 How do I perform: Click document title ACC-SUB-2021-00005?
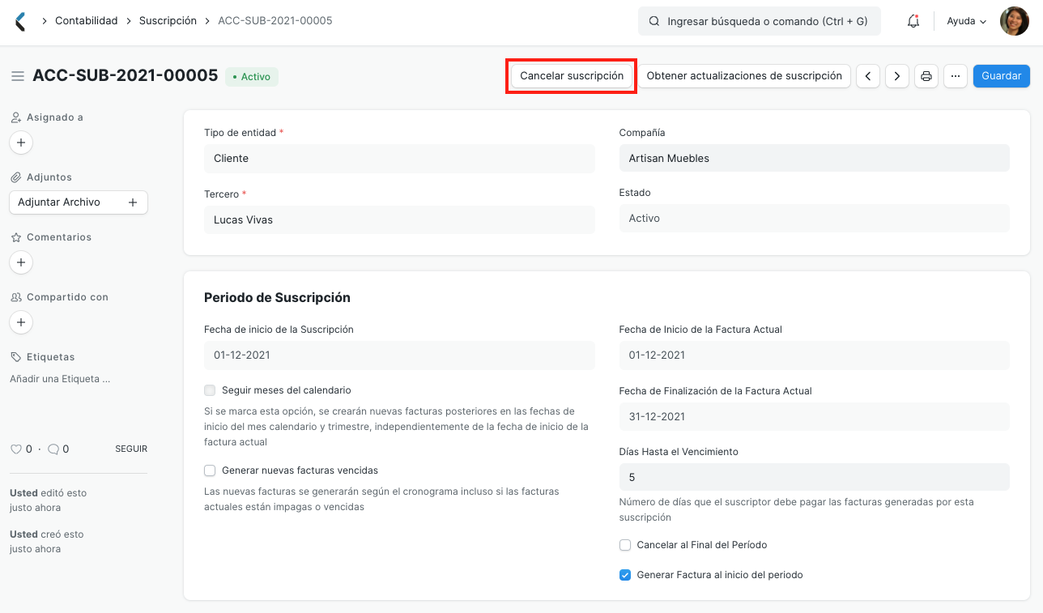[x=126, y=76]
